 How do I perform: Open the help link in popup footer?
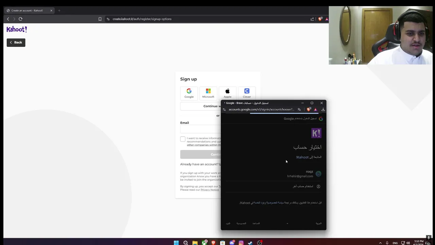point(256,224)
